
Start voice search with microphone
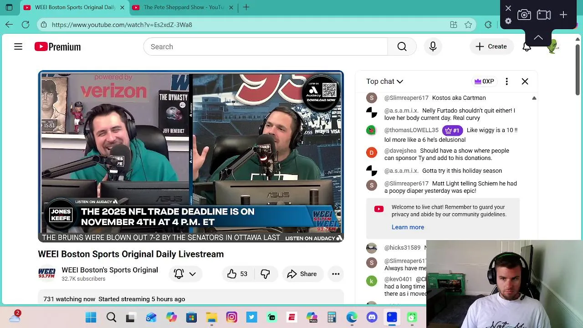pos(433,46)
